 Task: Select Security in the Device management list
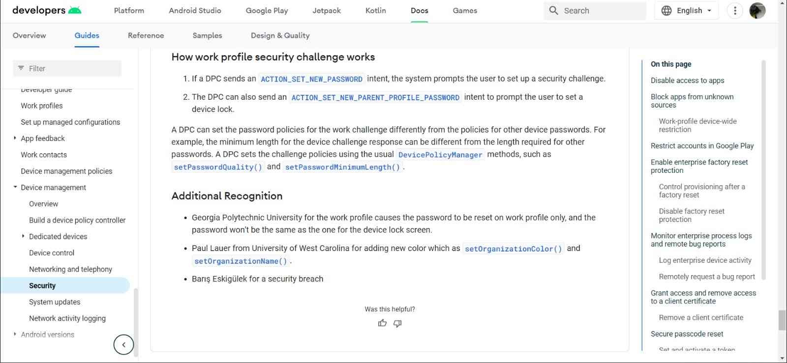pyautogui.click(x=42, y=285)
